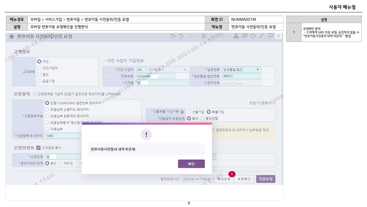367x207 pixels.
Task: Choose the 지로납부 option
Action: tap(47, 129)
